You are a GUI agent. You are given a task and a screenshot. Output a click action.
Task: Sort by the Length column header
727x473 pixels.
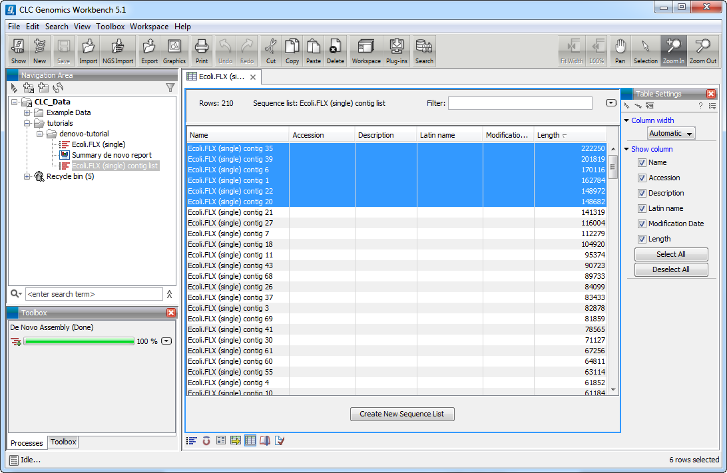pyautogui.click(x=570, y=135)
